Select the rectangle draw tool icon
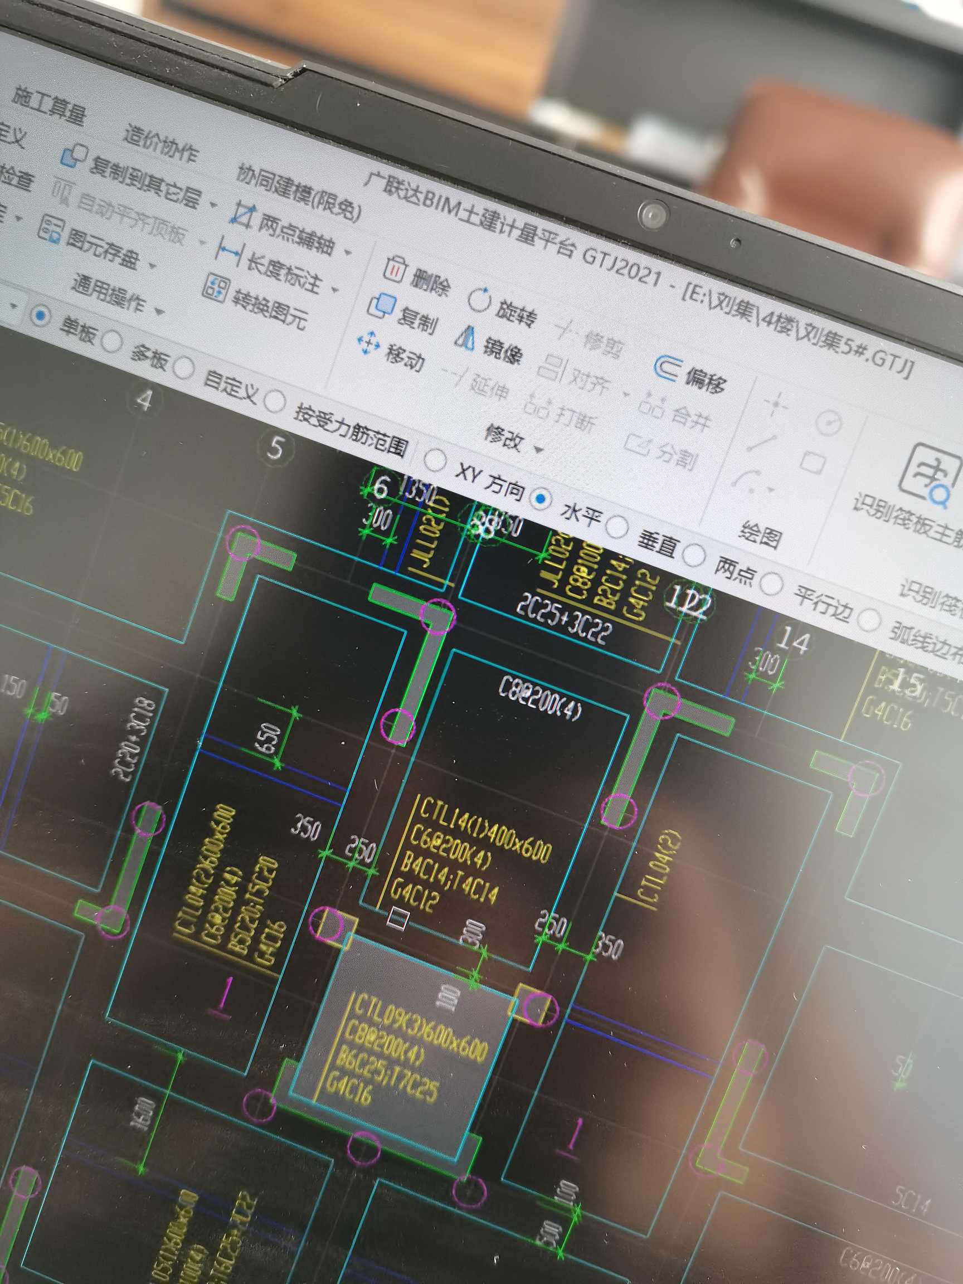 pyautogui.click(x=813, y=463)
